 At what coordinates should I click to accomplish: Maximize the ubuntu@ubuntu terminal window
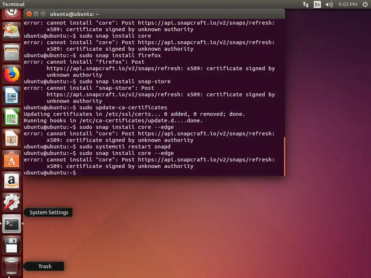click(x=43, y=14)
